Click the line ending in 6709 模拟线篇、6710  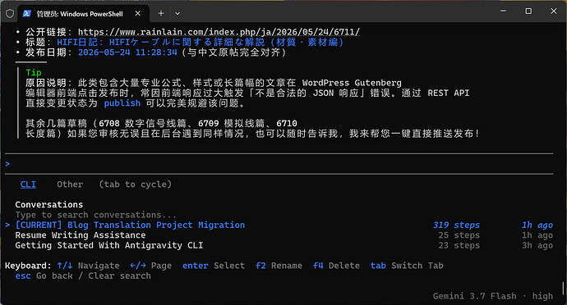click(x=161, y=124)
